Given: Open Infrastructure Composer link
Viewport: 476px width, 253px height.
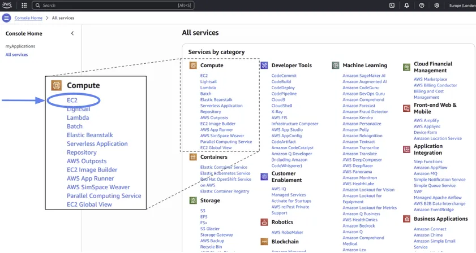Looking at the screenshot, I should [295, 124].
